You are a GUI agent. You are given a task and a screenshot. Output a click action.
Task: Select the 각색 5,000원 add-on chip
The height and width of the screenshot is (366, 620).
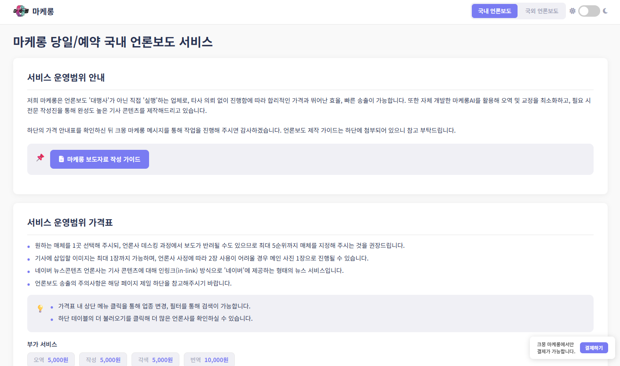tap(155, 359)
